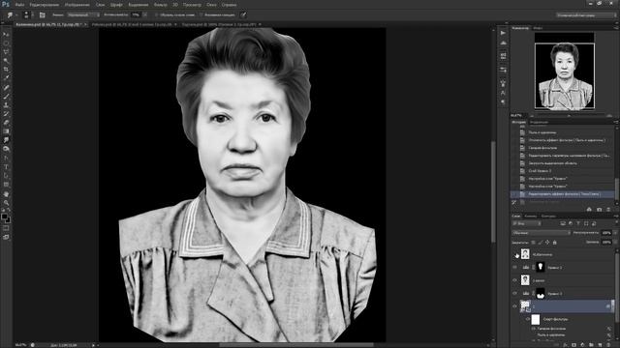Screen dimensions: 620x348
Task: Select the Path Selection tool
Action: pos(6,176)
